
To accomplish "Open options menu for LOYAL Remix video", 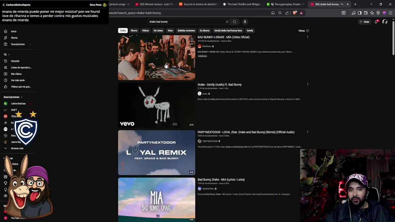I will point(307,132).
